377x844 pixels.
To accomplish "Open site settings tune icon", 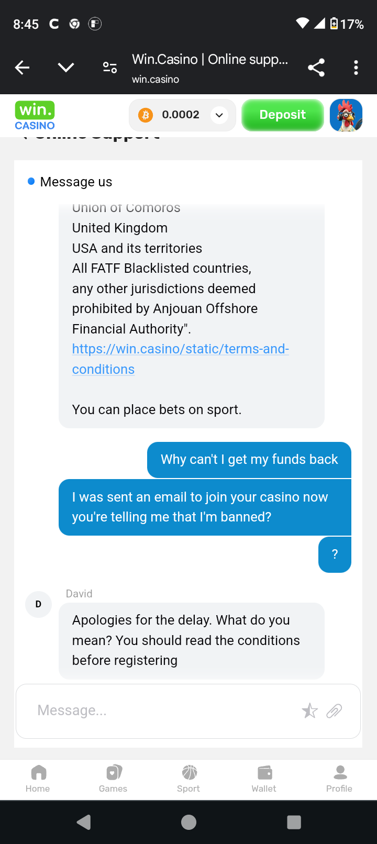I will click(110, 68).
